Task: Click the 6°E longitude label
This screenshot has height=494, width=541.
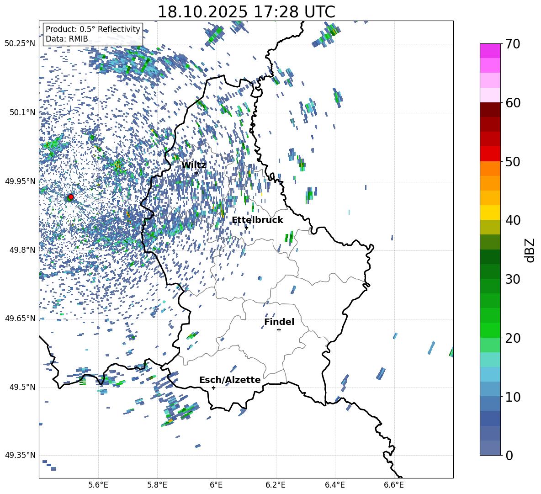Action: point(216,485)
